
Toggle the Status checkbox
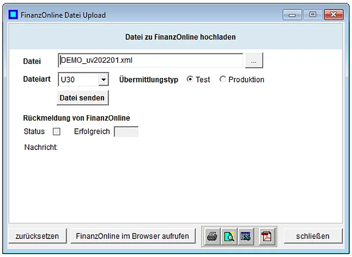pos(56,132)
